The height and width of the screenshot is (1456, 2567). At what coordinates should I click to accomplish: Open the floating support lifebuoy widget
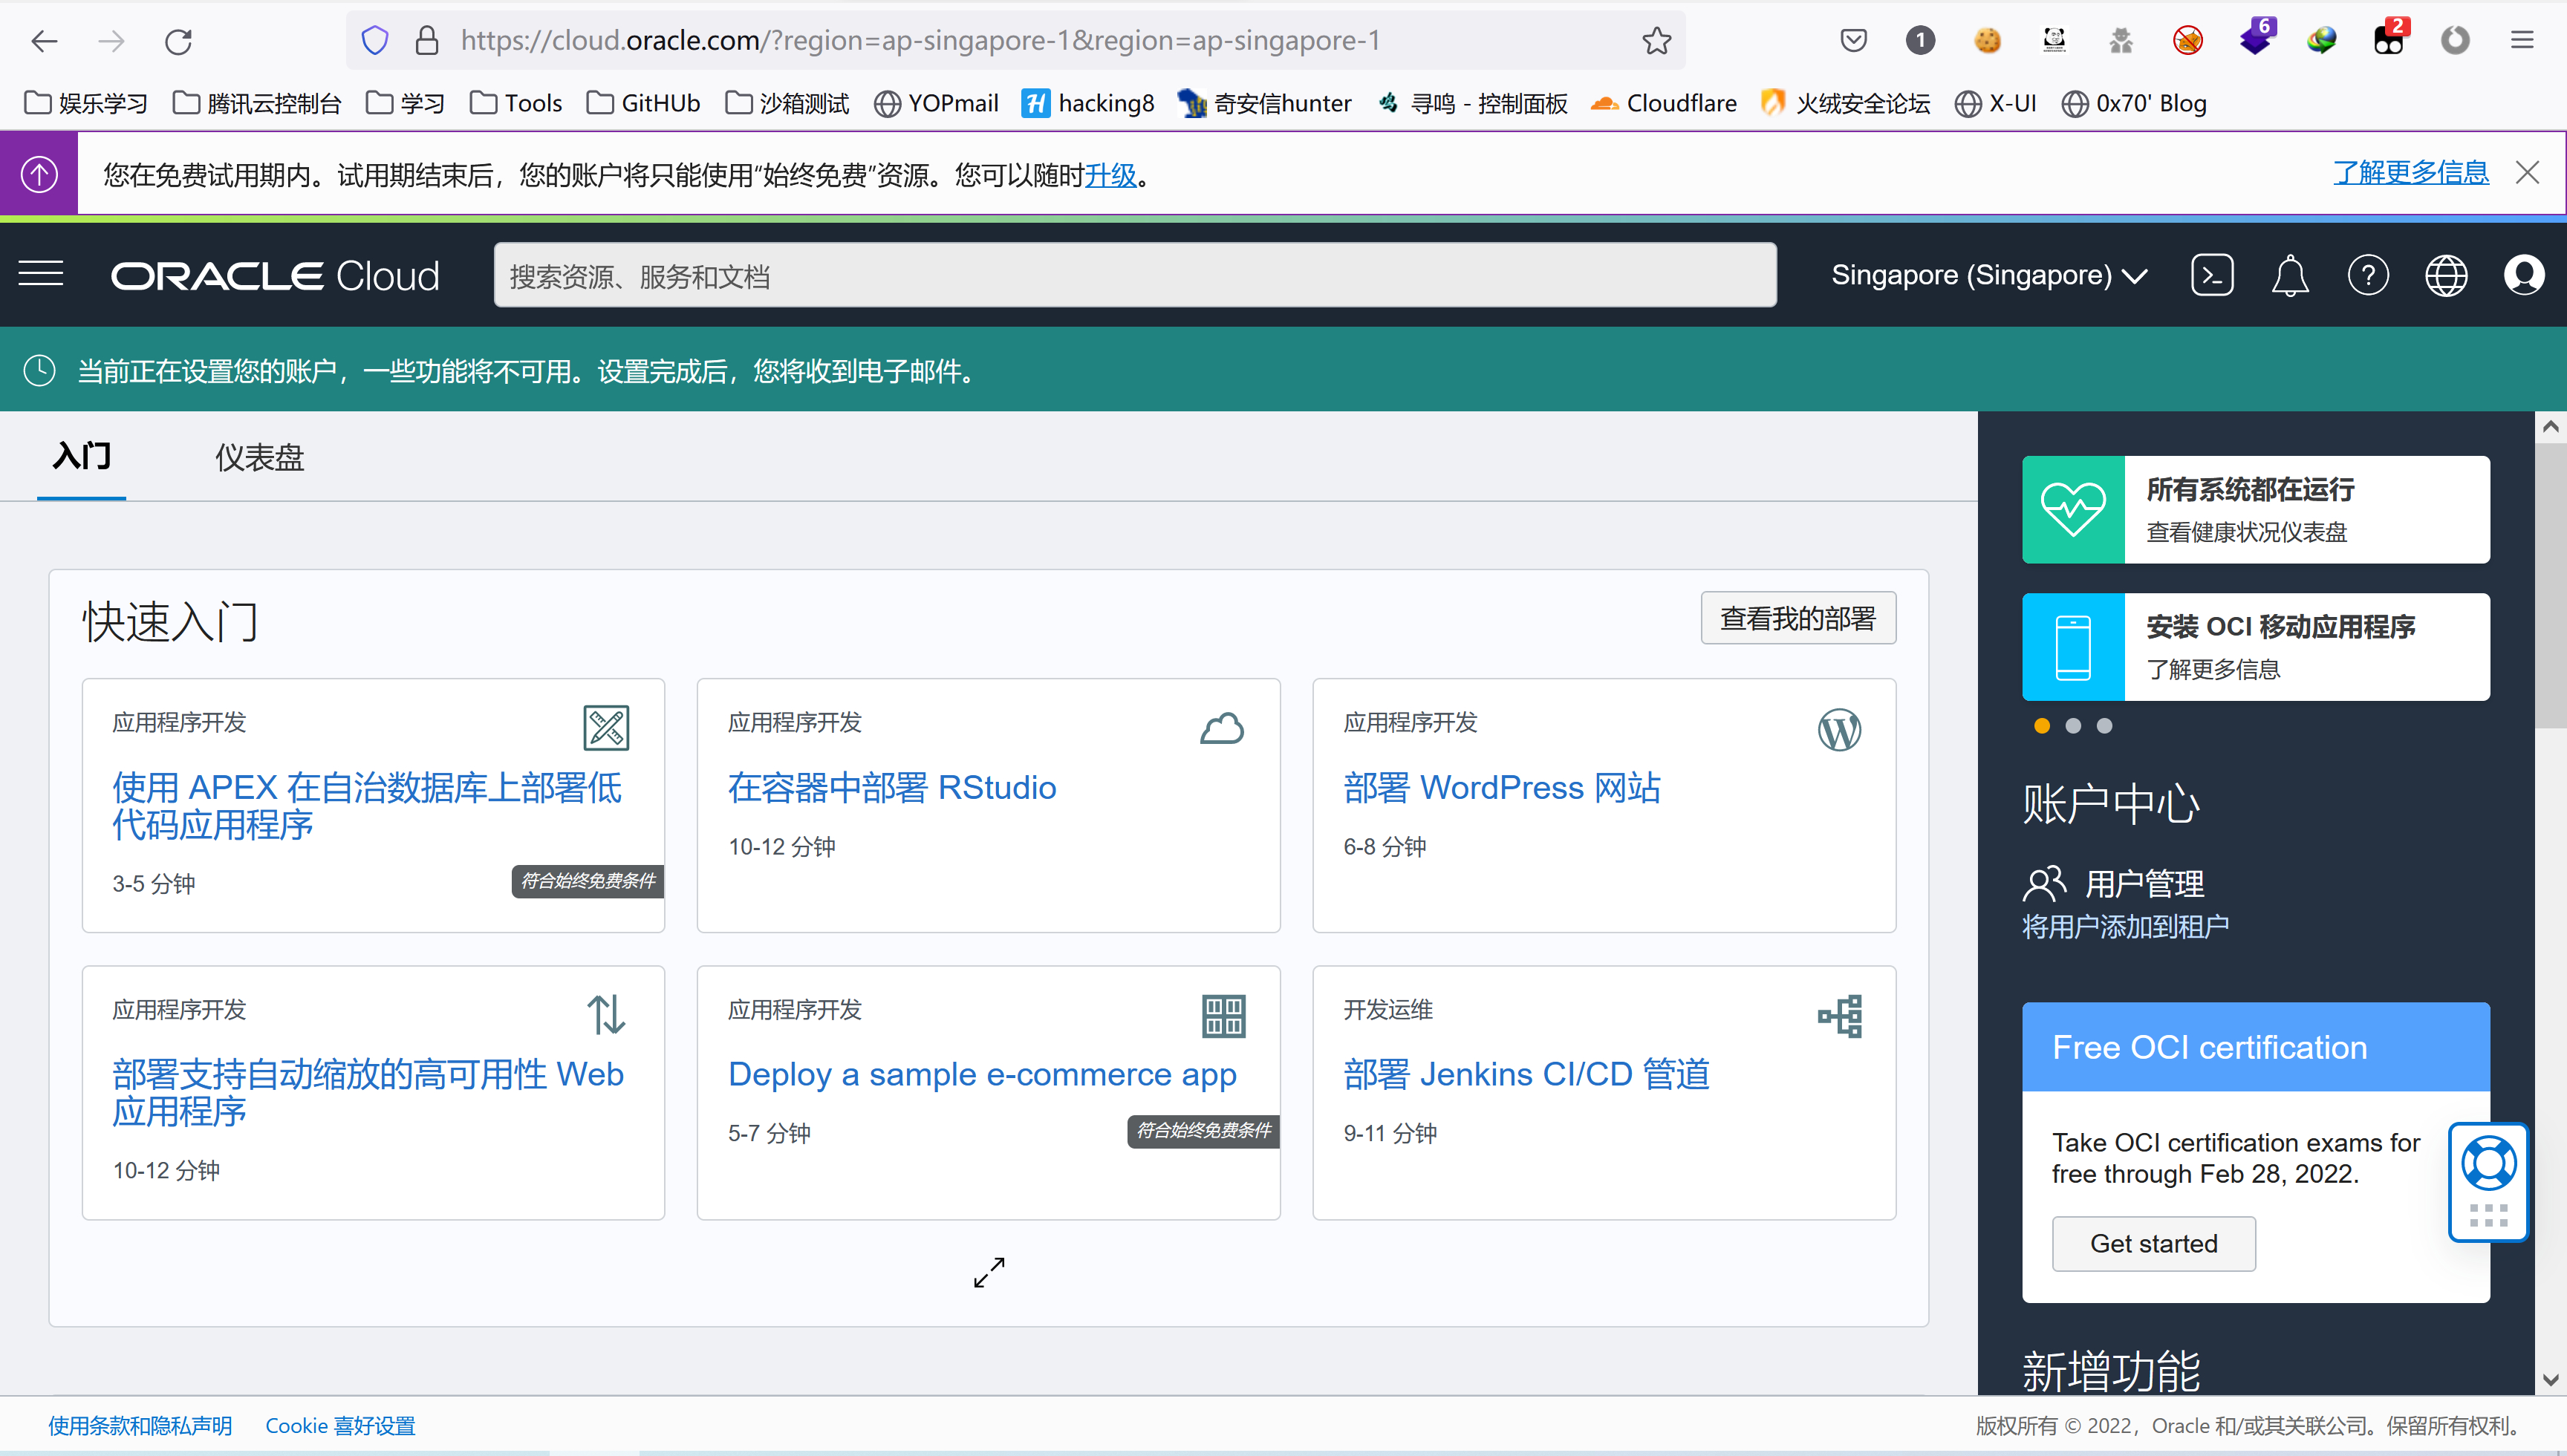(x=2488, y=1164)
